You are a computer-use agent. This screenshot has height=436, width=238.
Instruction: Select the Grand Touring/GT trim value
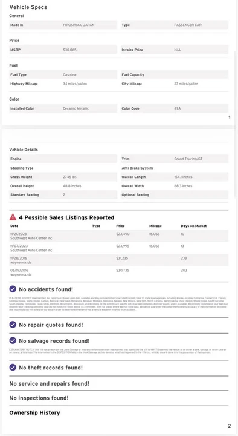pos(188,159)
